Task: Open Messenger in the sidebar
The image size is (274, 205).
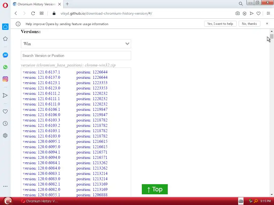Action: pyautogui.click(x=5, y=55)
